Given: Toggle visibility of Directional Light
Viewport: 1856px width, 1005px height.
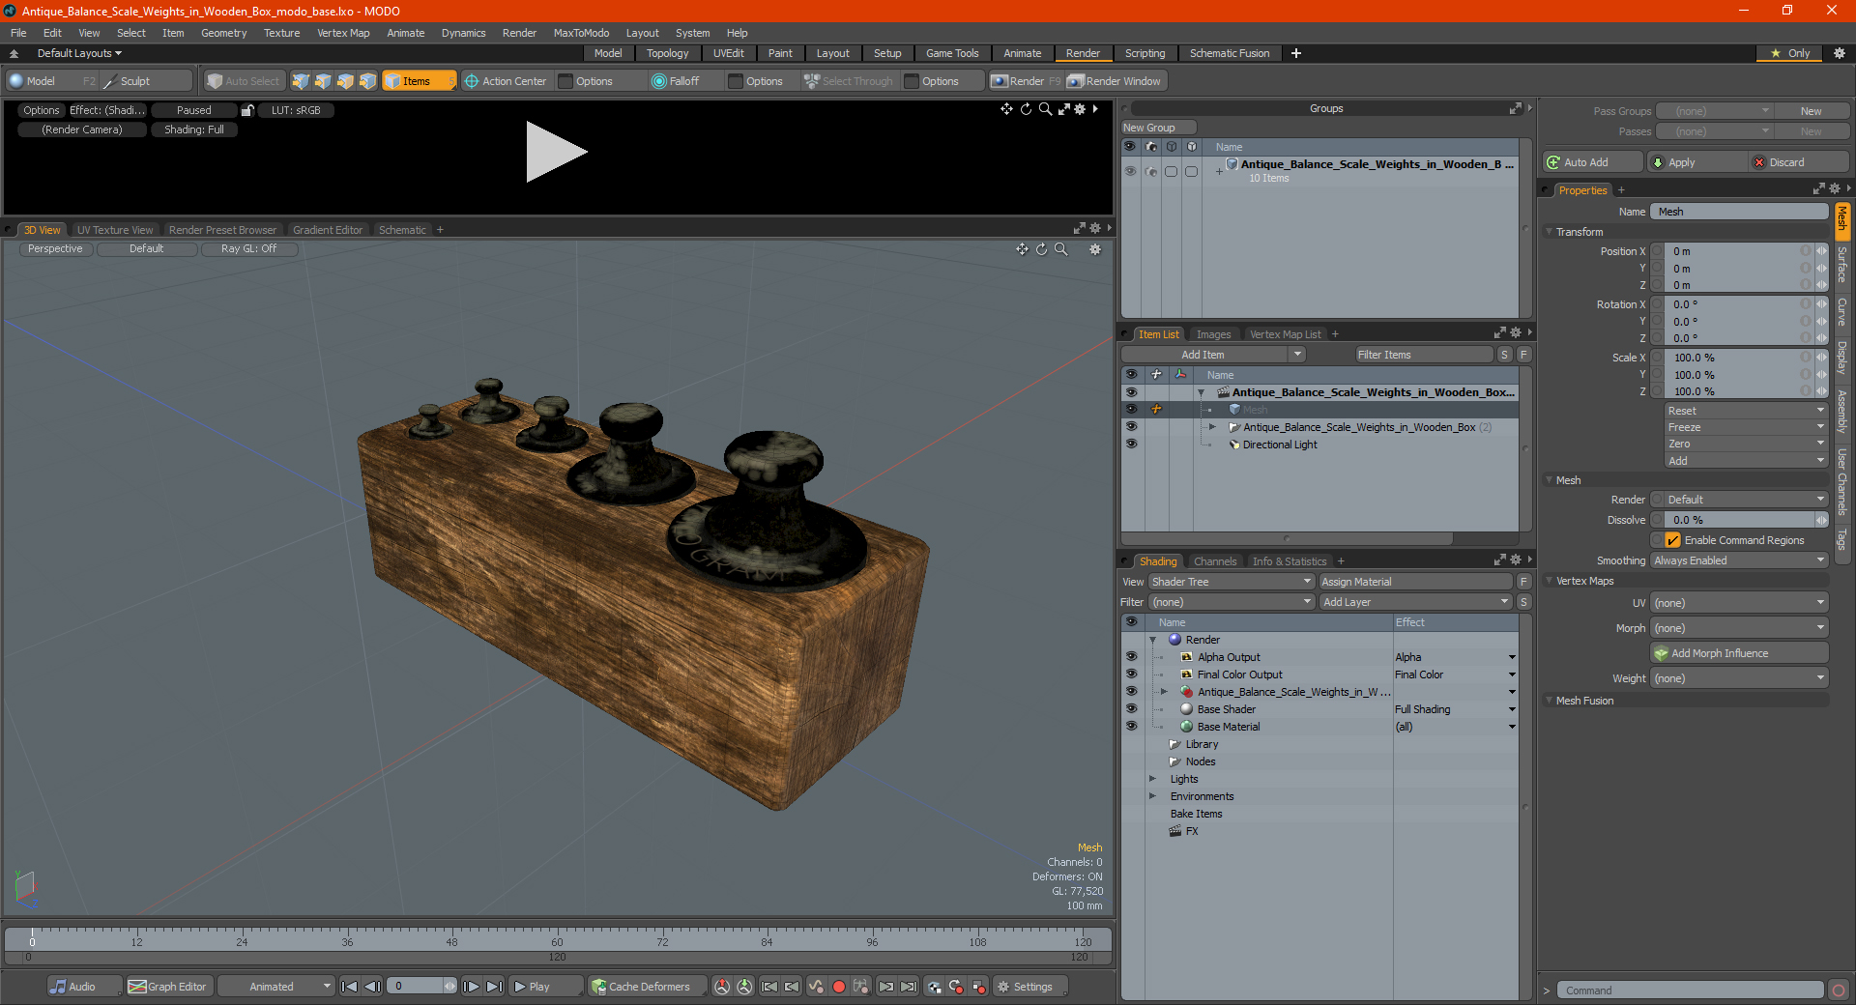Looking at the screenshot, I should [1131, 445].
